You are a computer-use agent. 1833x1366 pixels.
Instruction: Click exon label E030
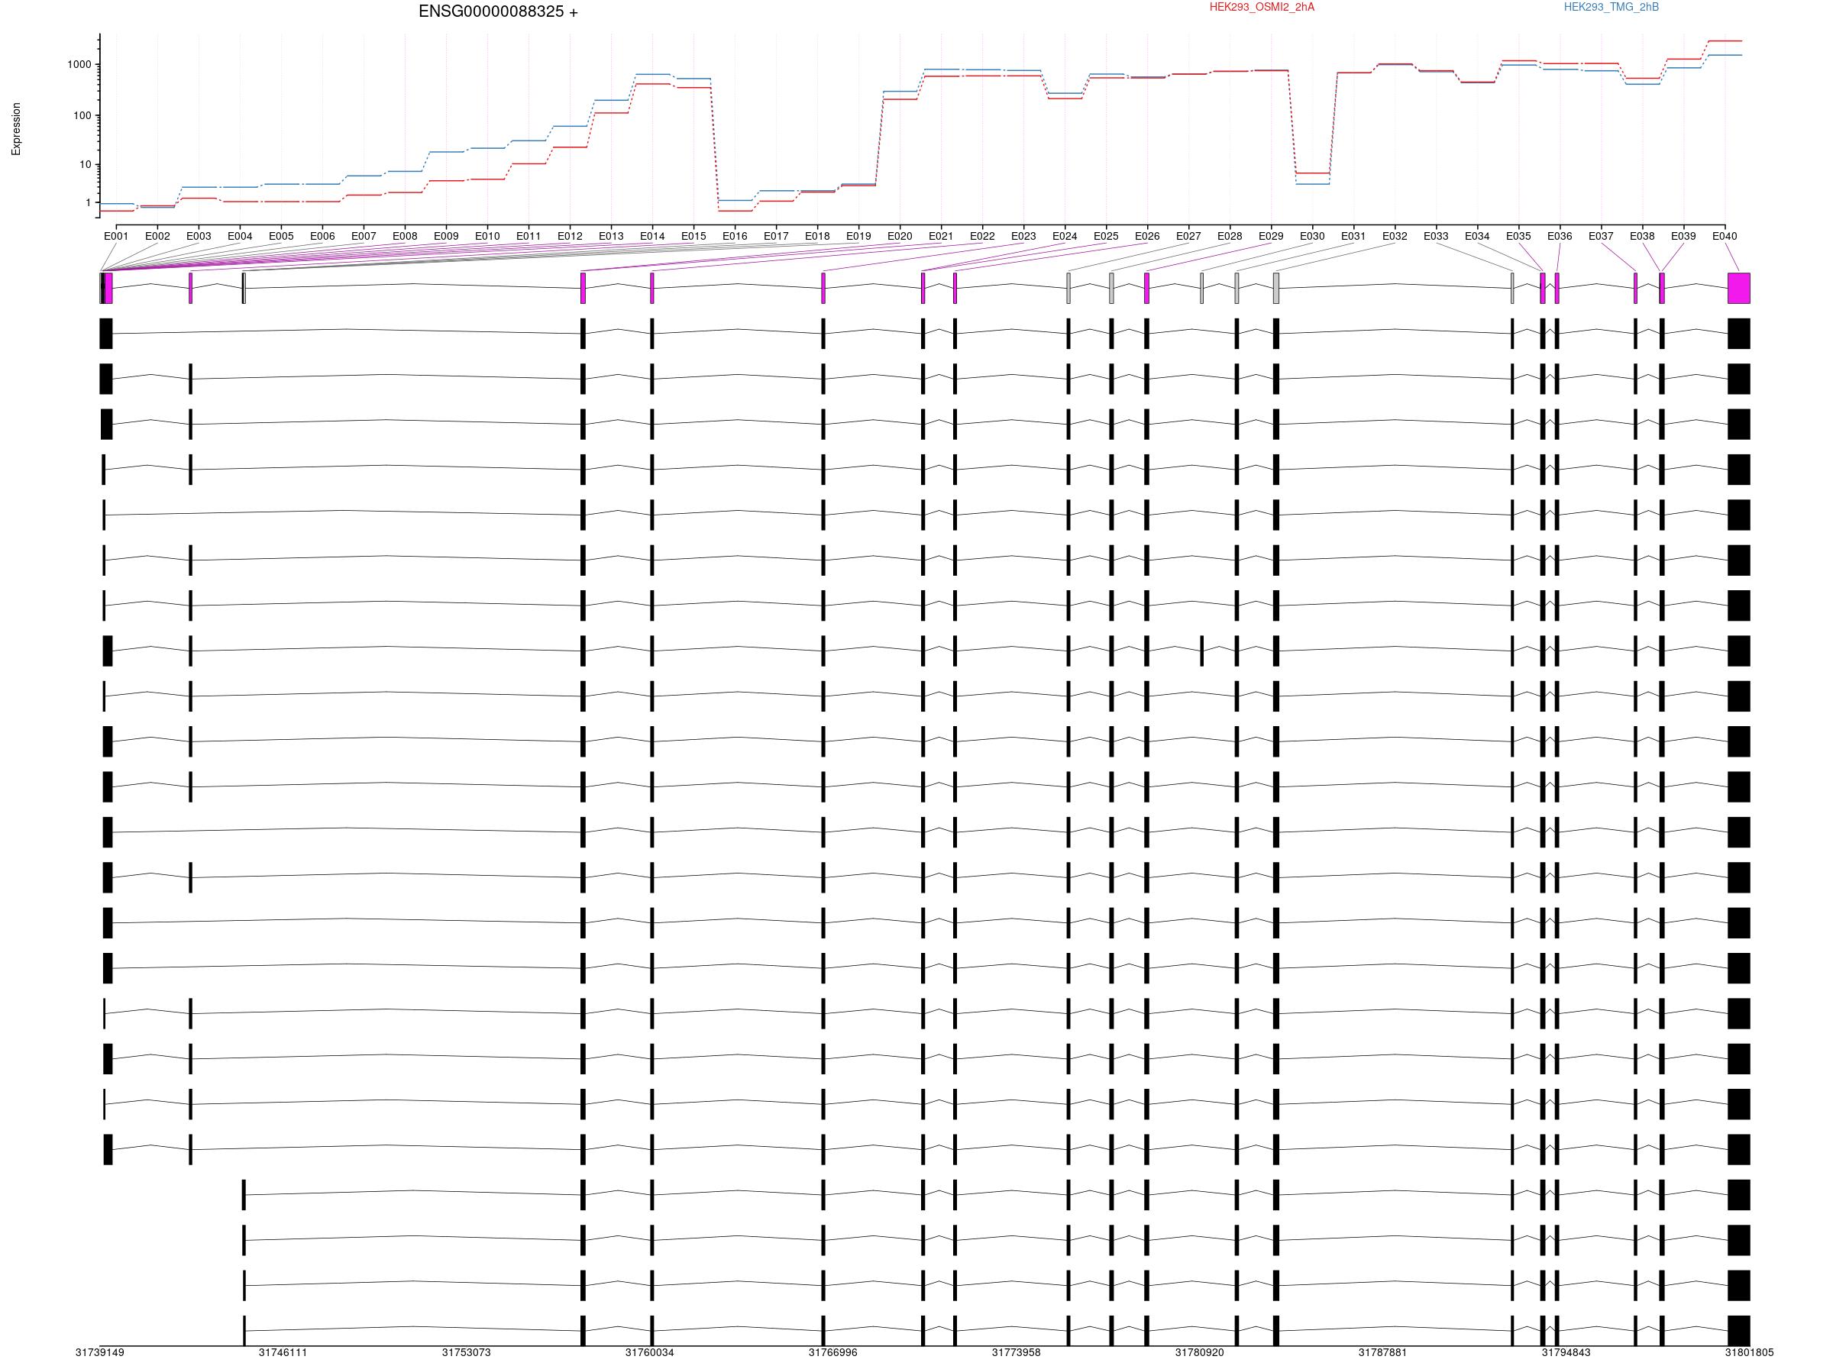click(x=1312, y=237)
